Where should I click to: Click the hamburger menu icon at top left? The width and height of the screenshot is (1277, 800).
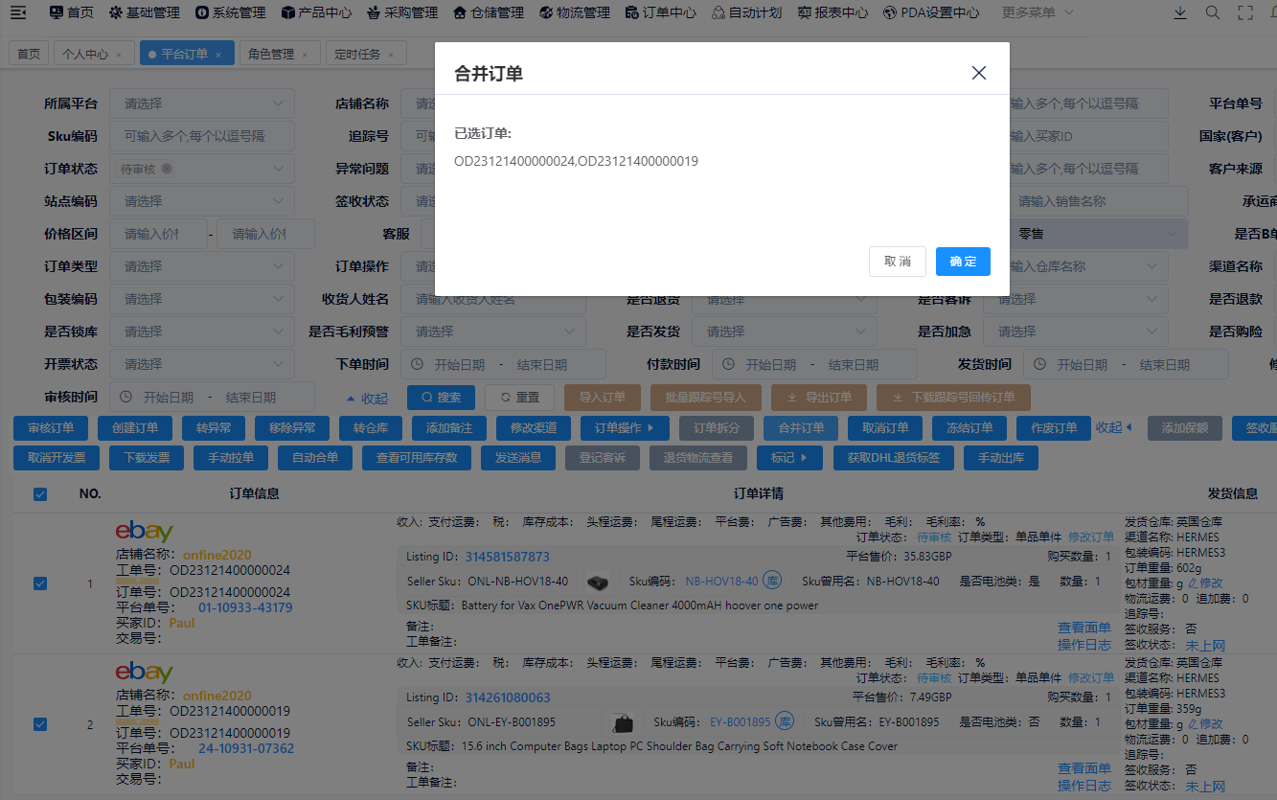tap(18, 11)
